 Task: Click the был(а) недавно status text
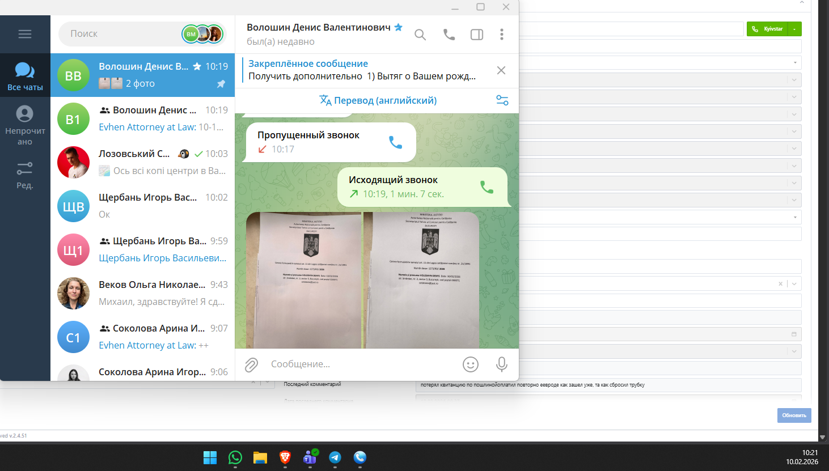pyautogui.click(x=281, y=42)
